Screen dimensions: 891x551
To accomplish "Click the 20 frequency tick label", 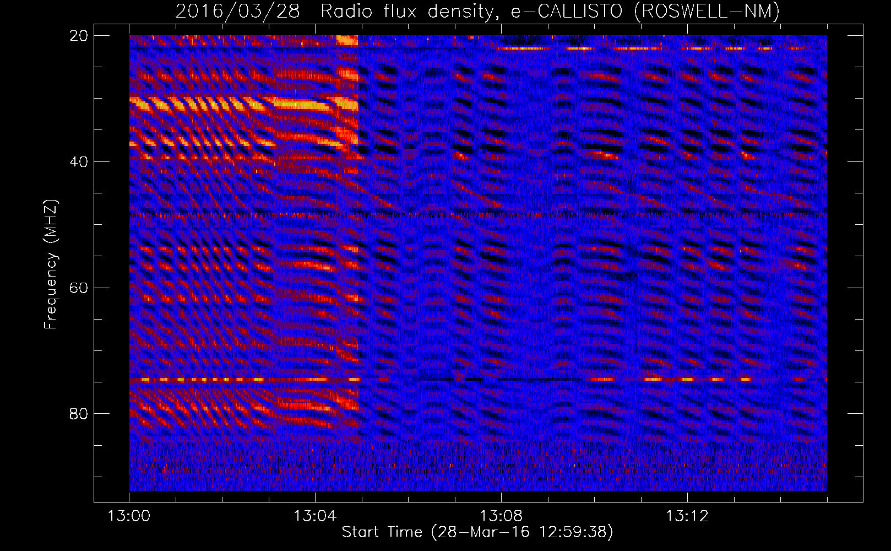I will 79,36.
